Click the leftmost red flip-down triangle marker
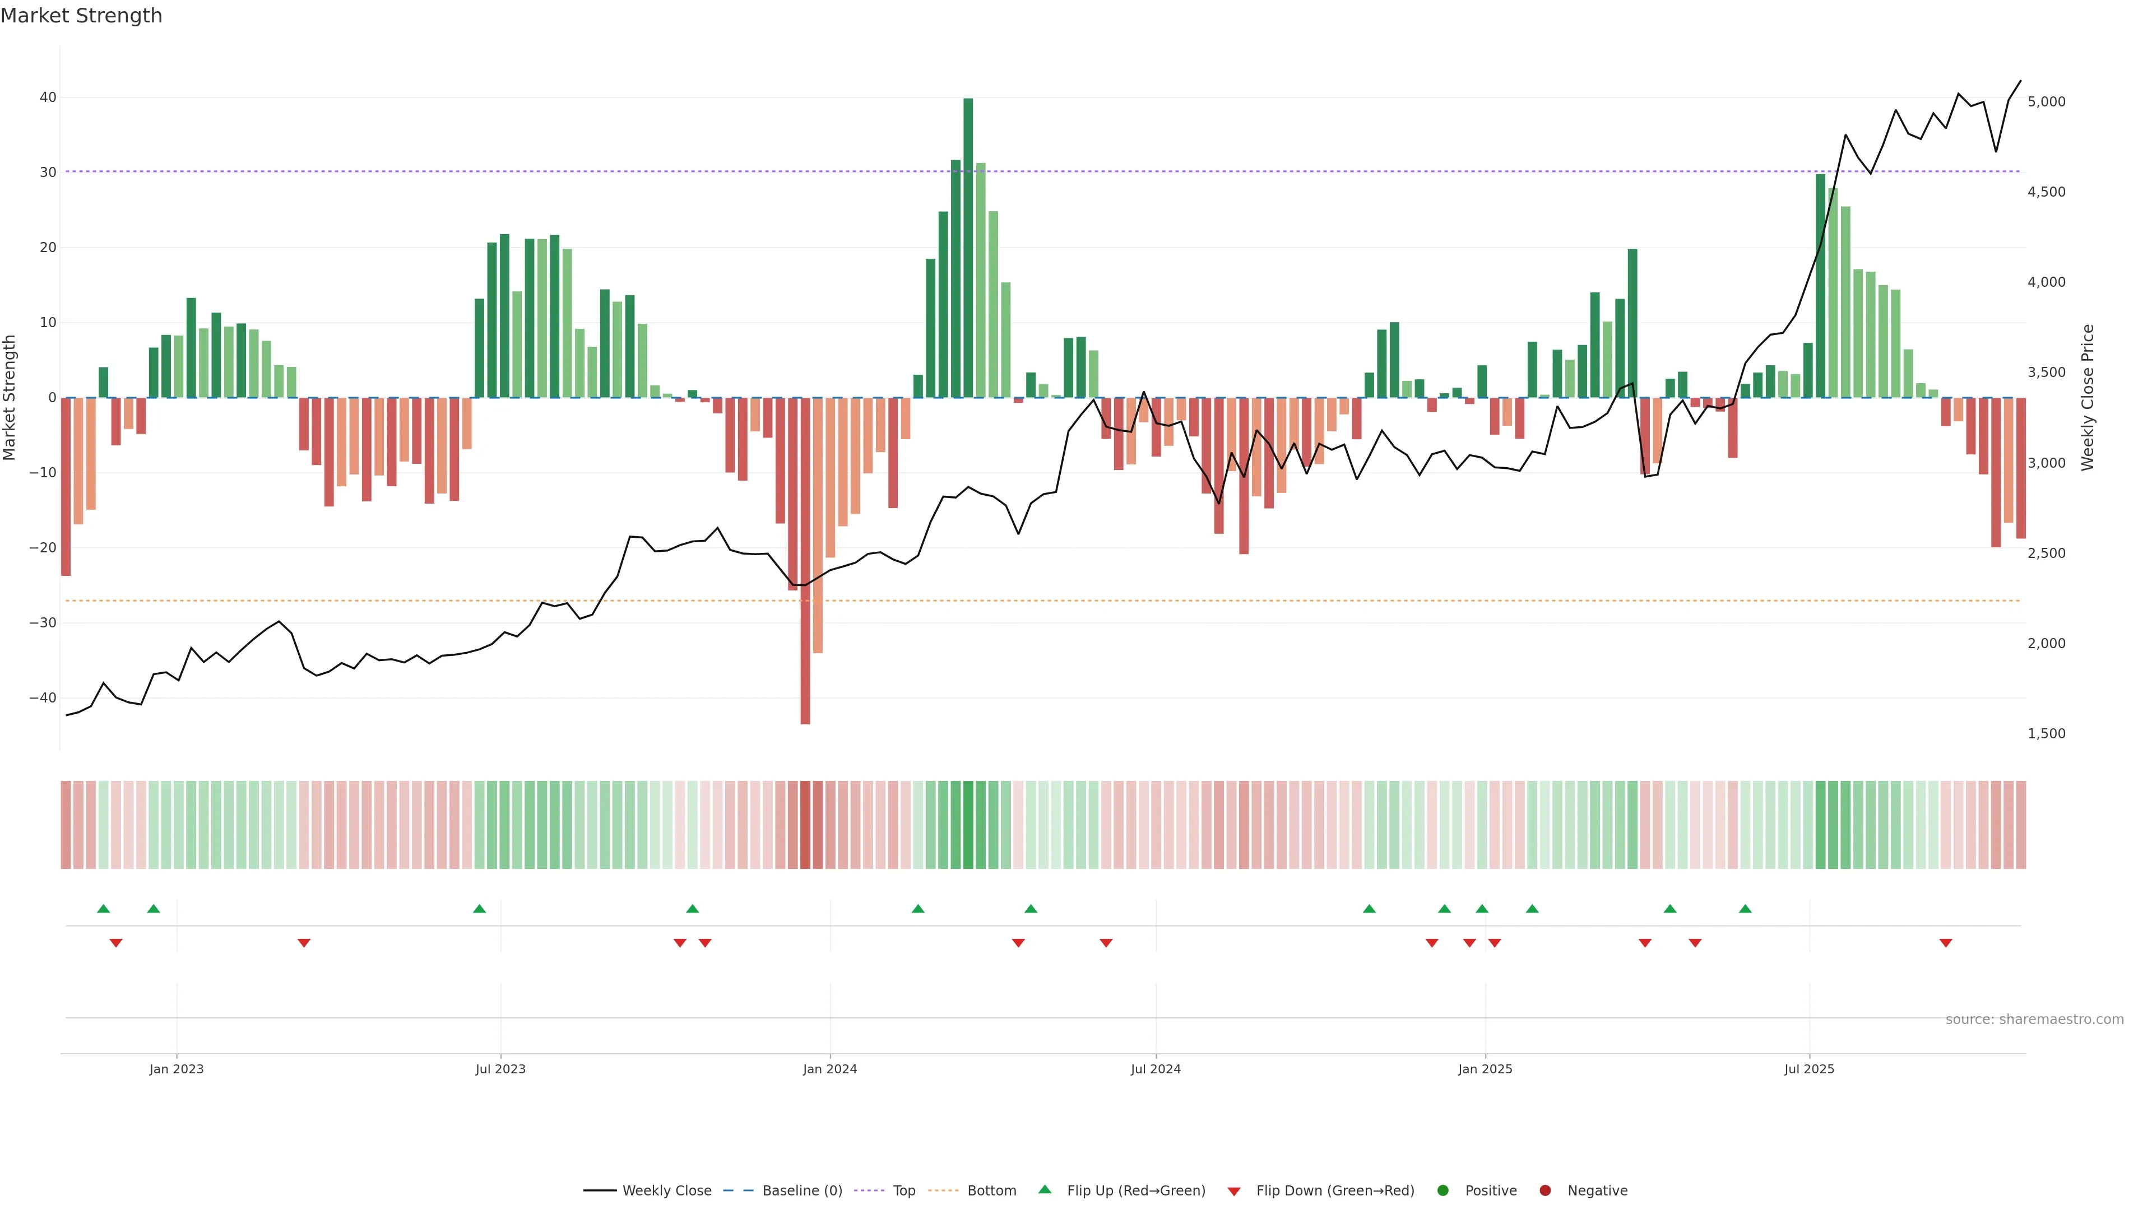The image size is (2152, 1210). (x=116, y=943)
